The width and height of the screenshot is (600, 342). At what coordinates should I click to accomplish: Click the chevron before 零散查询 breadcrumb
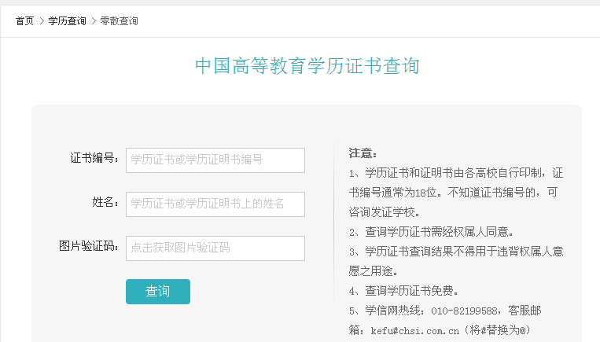point(94,21)
